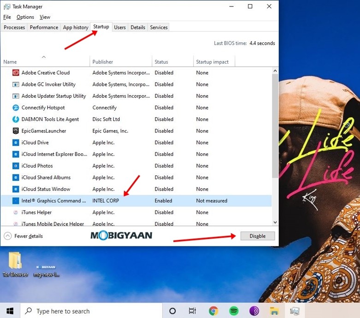The height and width of the screenshot is (318, 360).
Task: Switch to the Performance tab
Action: click(x=44, y=27)
